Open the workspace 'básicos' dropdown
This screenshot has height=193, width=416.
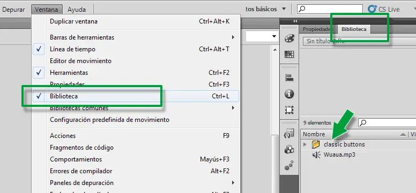pyautogui.click(x=284, y=9)
